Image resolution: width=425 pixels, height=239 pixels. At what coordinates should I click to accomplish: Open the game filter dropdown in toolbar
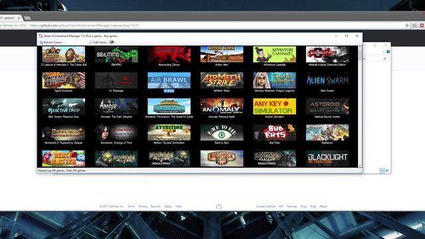pos(112,42)
